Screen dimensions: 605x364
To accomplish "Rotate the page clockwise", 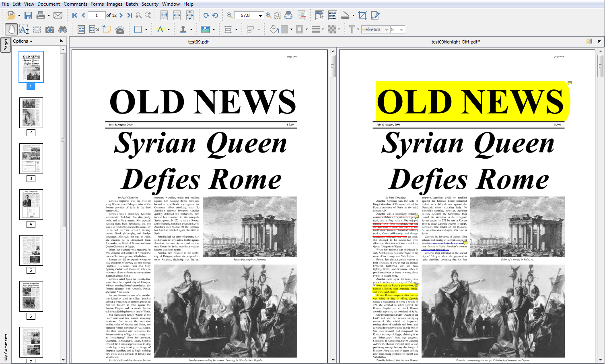I will pos(206,15).
